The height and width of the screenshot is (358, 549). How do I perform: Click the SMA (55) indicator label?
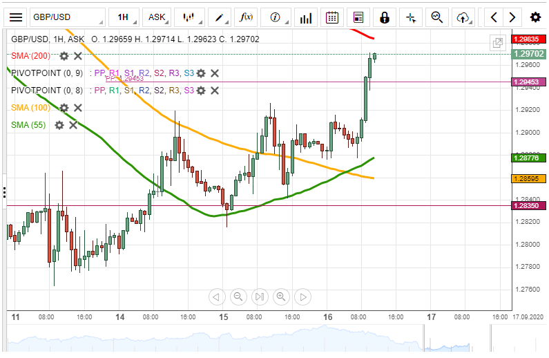click(x=28, y=125)
